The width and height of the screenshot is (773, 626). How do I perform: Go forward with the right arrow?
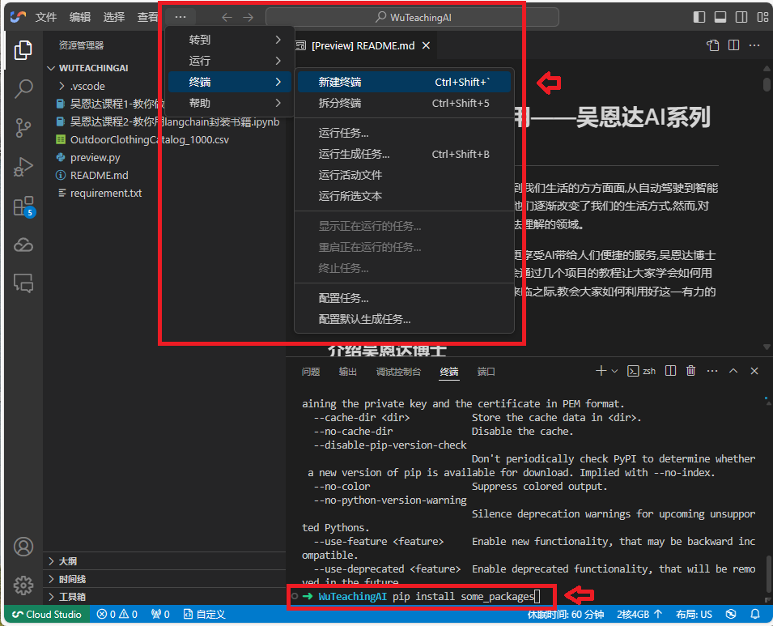coord(248,17)
